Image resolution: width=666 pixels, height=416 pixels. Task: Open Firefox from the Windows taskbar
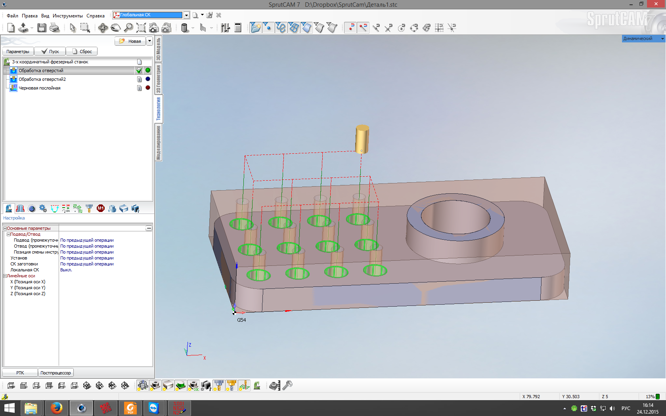point(56,408)
